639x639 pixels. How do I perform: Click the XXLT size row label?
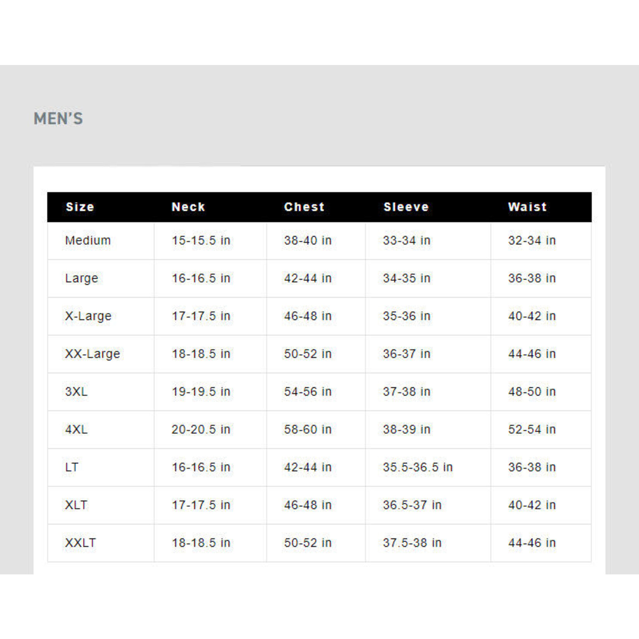[80, 543]
